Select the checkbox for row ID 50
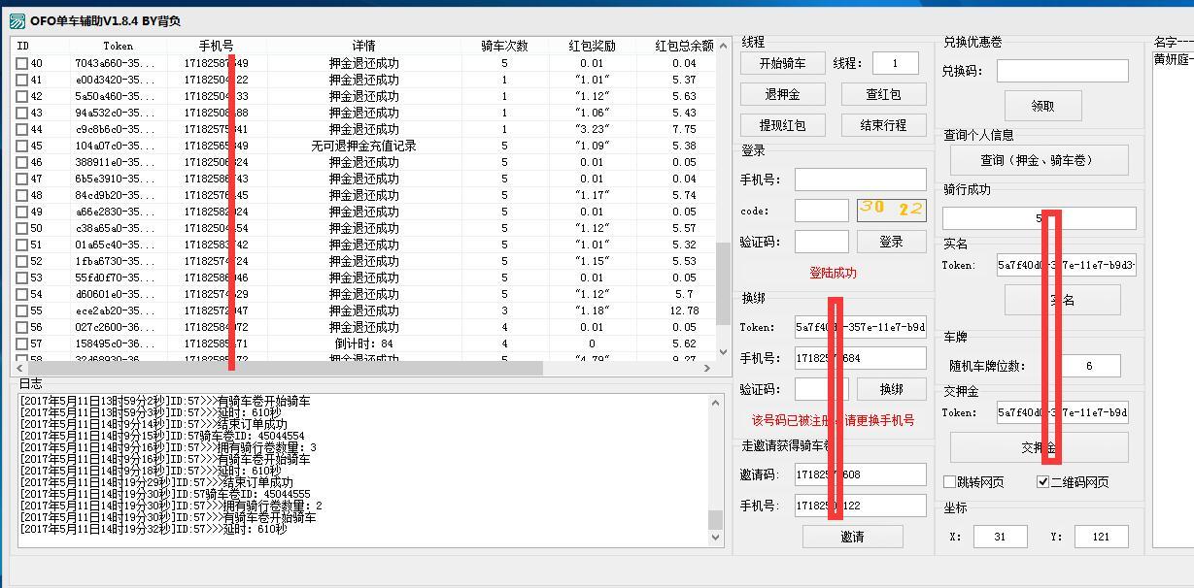The image size is (1194, 588). pos(22,228)
